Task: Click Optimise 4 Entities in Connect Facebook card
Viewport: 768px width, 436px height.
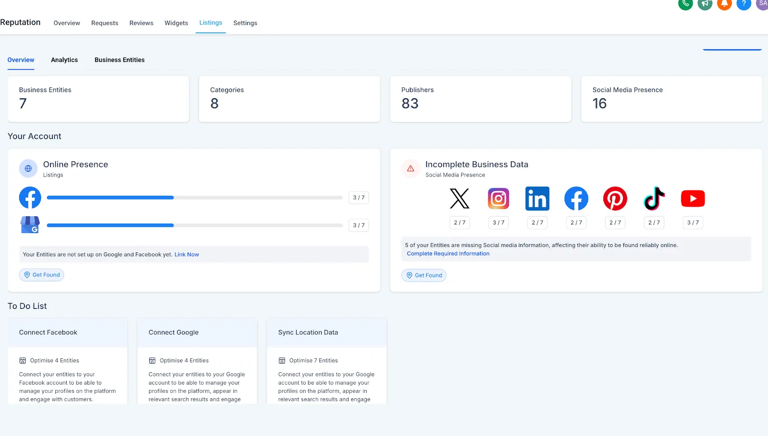Action: pos(55,361)
